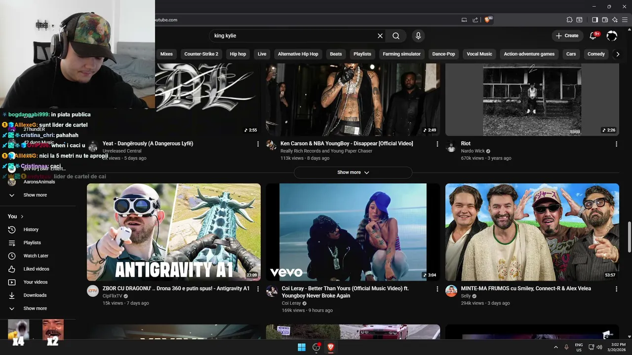Open options menu for the Yeat Dangerously video

[258, 144]
